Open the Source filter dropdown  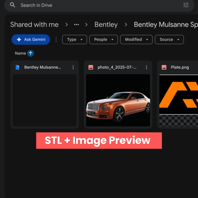169,40
